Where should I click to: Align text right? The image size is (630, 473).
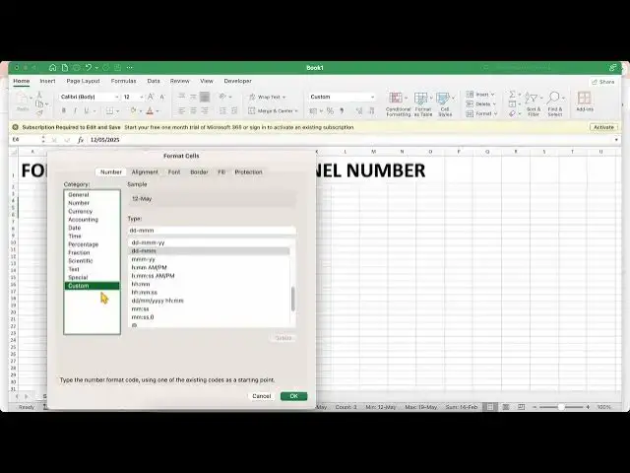pos(205,110)
